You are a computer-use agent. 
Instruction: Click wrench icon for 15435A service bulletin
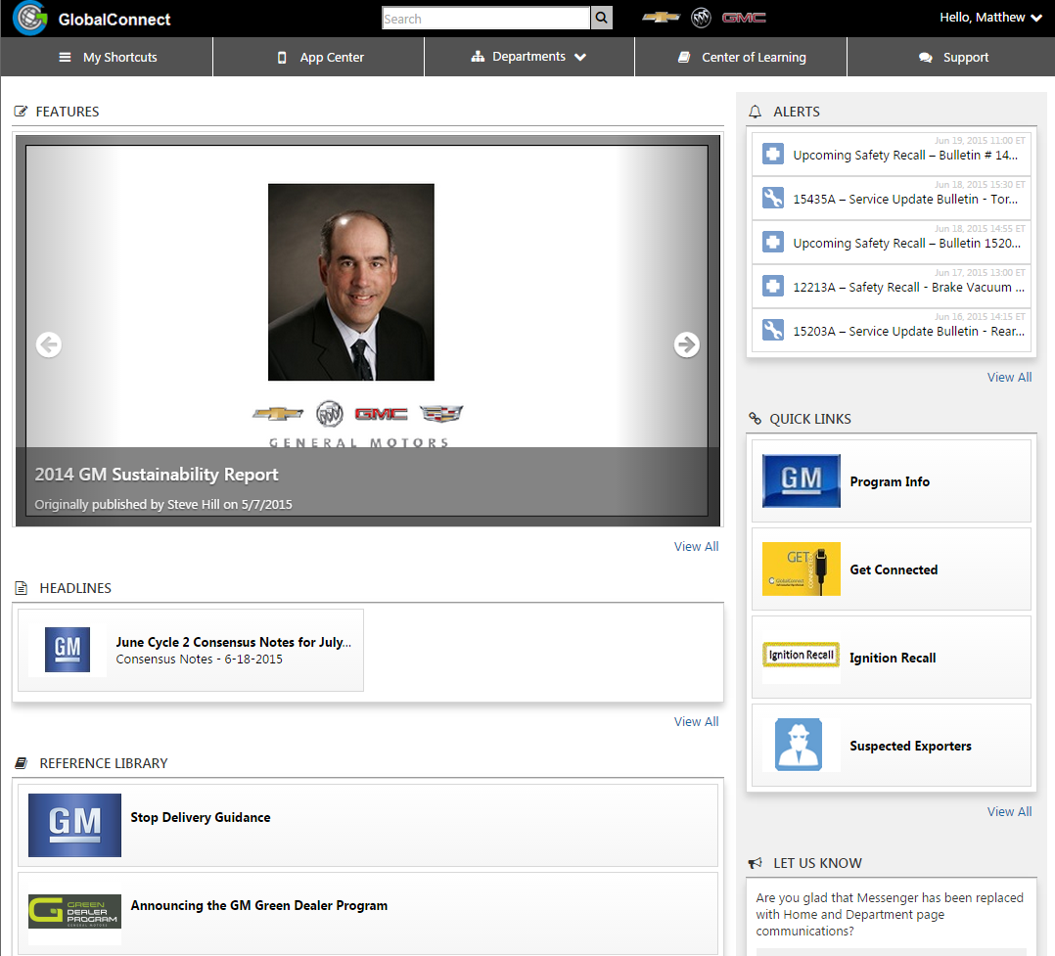pos(773,198)
